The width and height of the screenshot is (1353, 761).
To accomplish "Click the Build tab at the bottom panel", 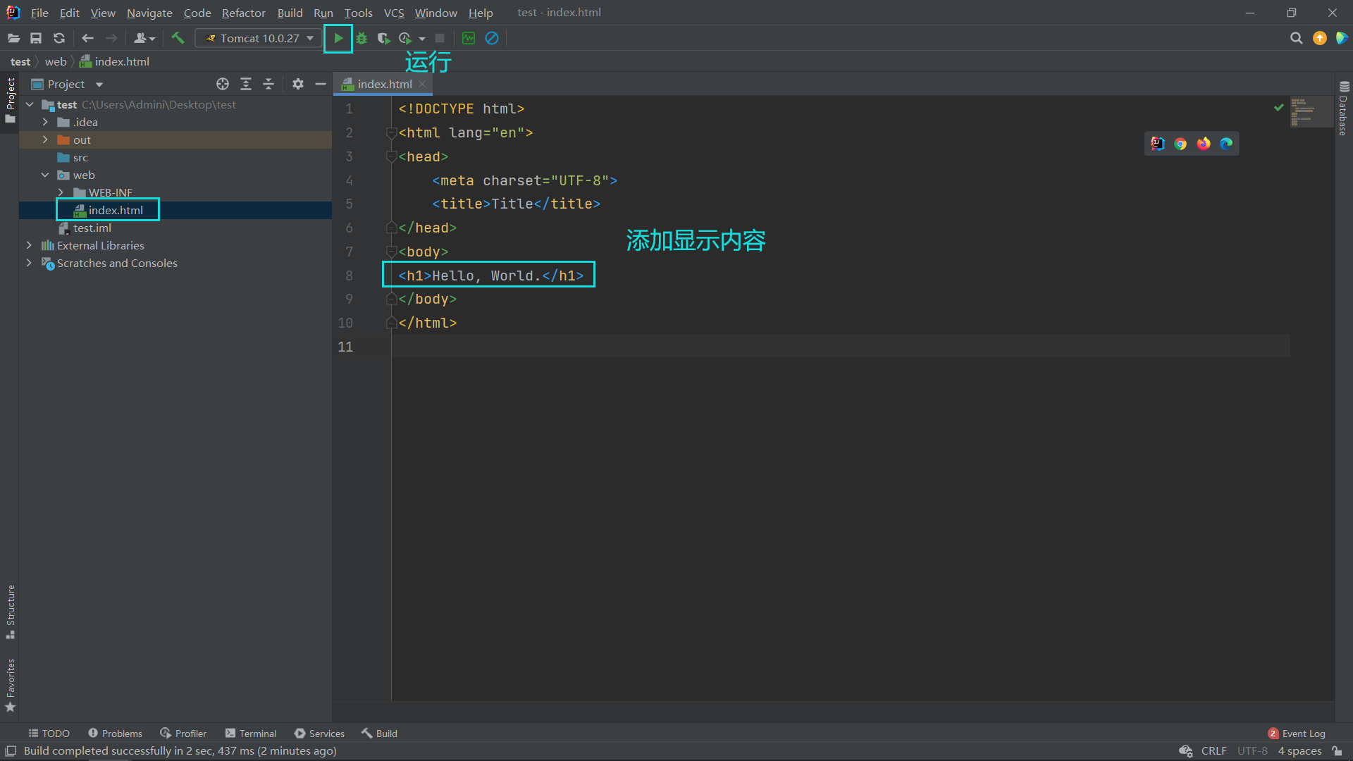I will [380, 733].
